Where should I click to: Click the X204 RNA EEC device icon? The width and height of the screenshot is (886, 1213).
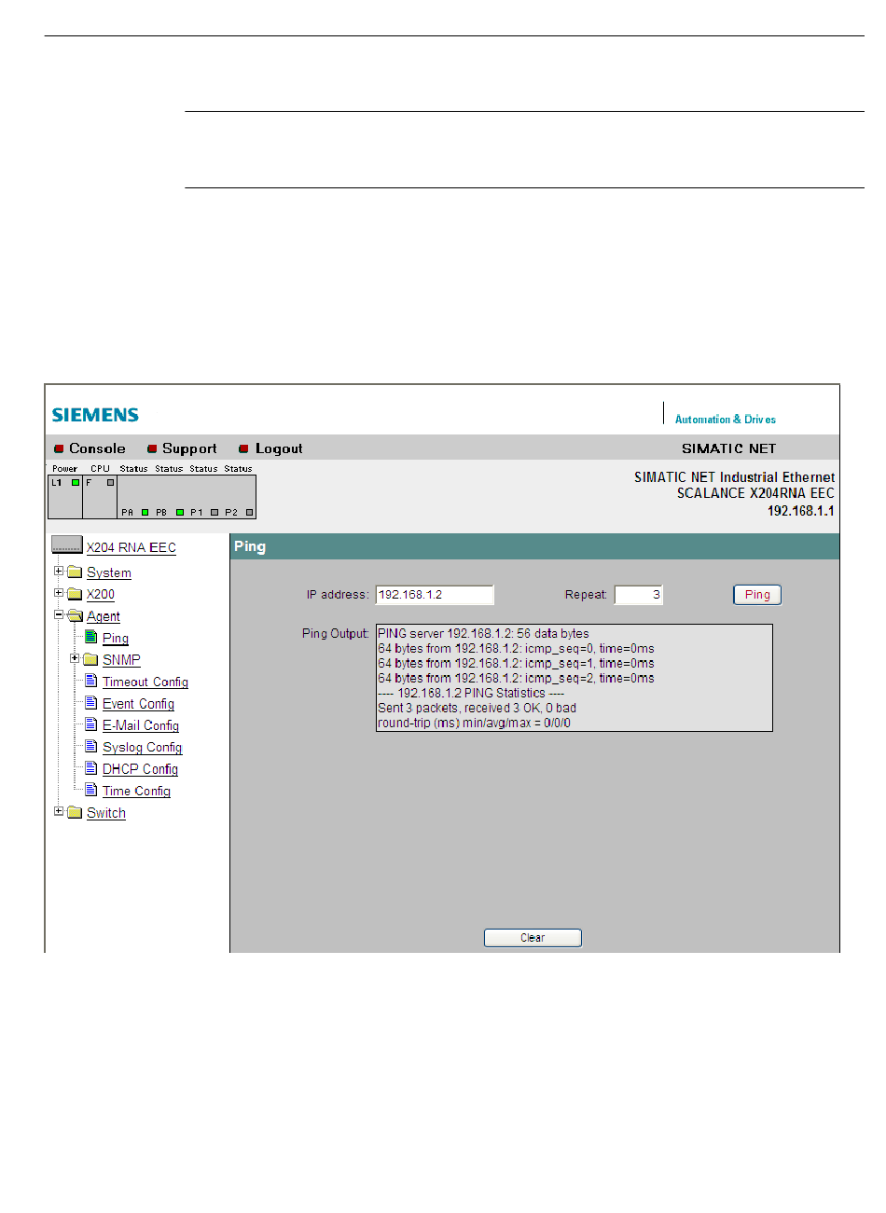click(x=67, y=545)
